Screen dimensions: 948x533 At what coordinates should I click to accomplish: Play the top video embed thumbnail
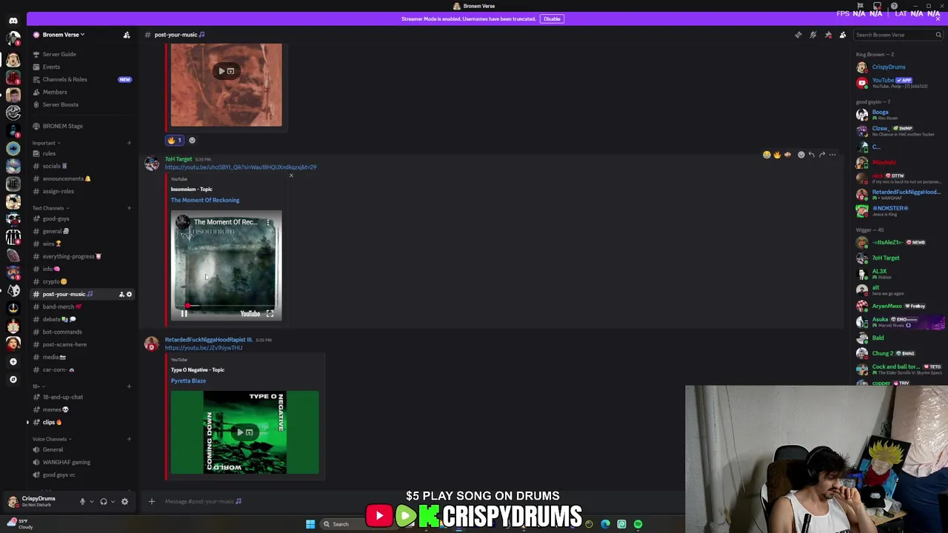tap(226, 84)
